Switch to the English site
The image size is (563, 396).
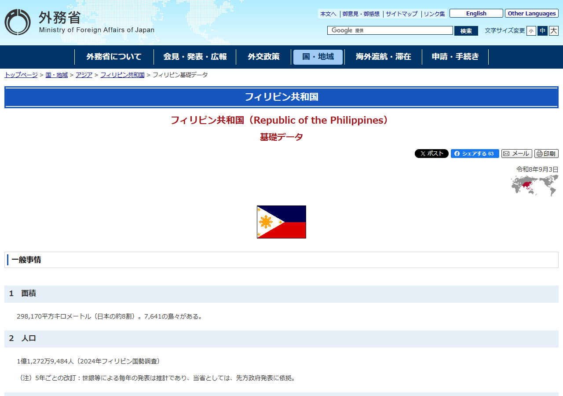click(x=476, y=13)
